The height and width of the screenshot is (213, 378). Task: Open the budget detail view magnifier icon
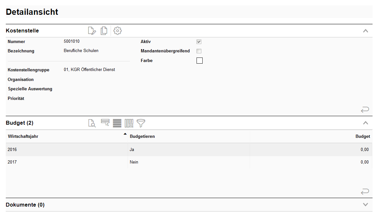(x=92, y=123)
